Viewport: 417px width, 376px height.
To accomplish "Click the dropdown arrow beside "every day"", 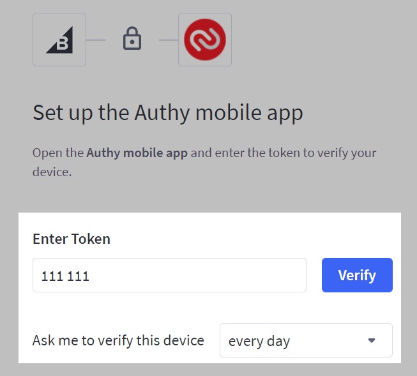I will (x=372, y=340).
